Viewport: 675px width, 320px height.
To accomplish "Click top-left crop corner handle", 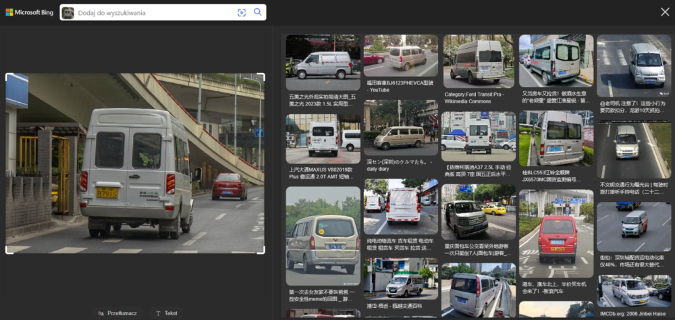I will pyautogui.click(x=7, y=76).
